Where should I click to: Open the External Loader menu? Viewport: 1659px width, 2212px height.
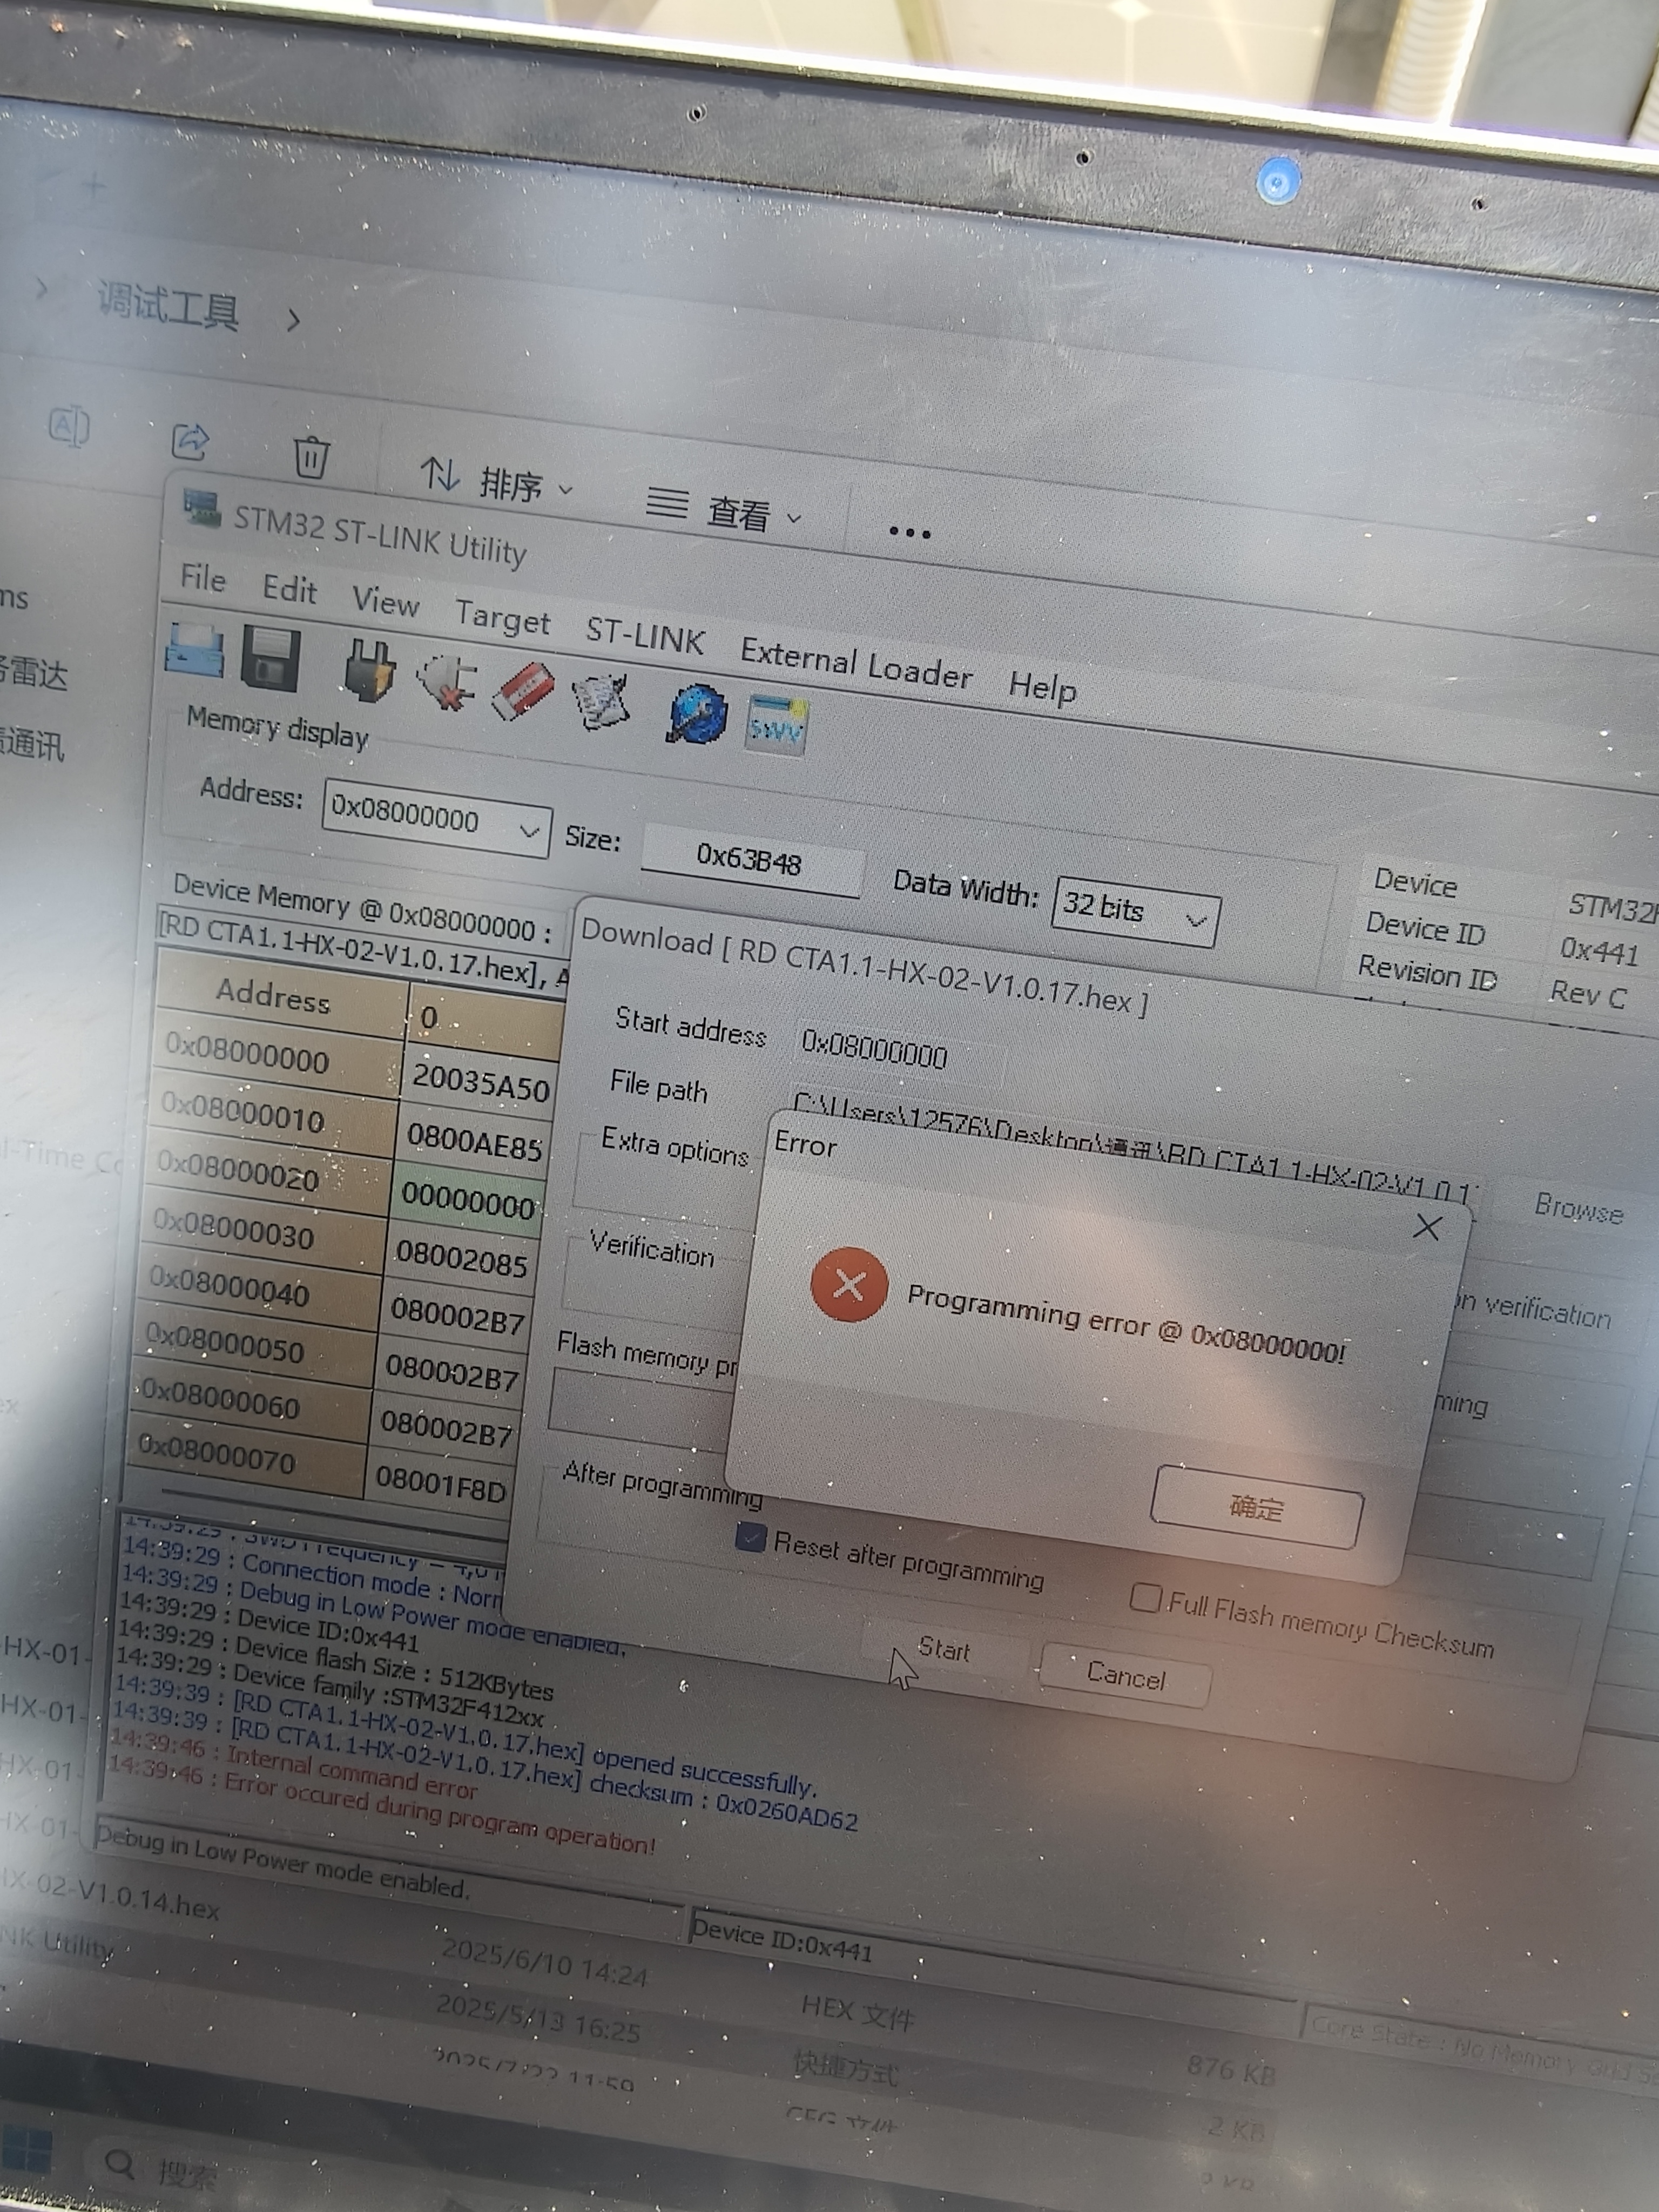[855, 664]
